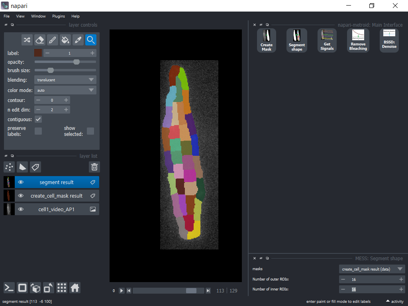Play the frame animation

click(x=122, y=290)
